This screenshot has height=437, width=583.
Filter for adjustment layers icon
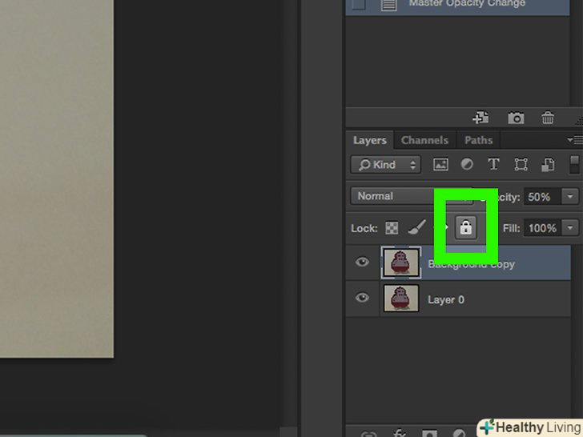pos(467,164)
